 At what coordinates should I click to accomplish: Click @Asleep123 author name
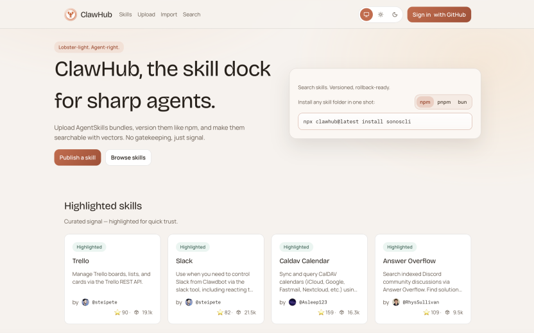tap(313, 302)
